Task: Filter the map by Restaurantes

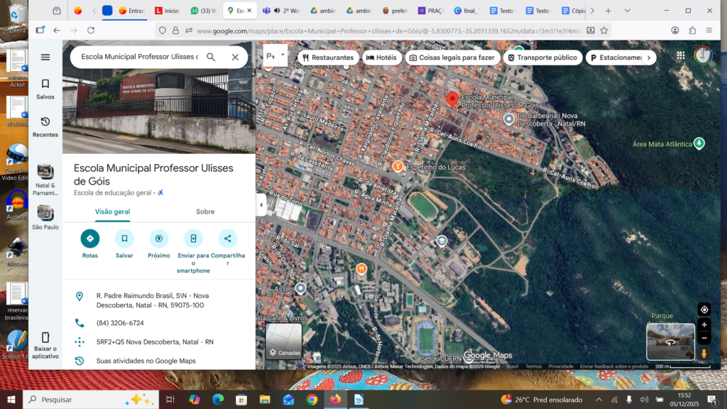Action: point(327,58)
